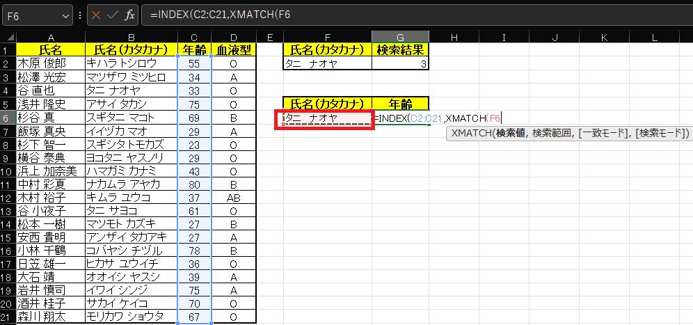Click XMATCH function name in the tooltip
Image resolution: width=693 pixels, height=325 pixels.
point(472,133)
